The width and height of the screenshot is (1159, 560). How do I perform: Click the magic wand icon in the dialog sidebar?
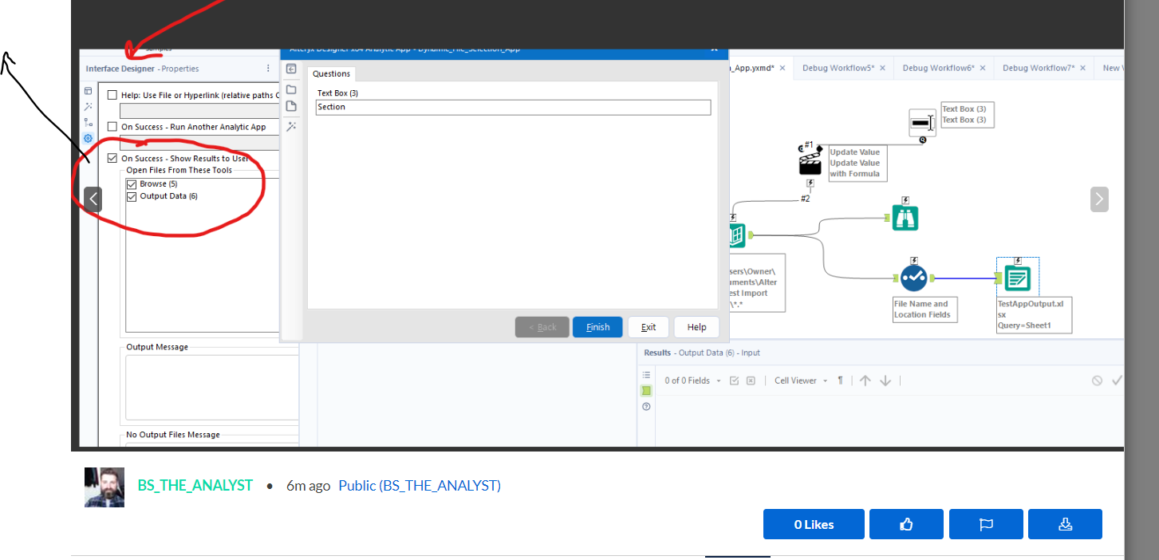pos(291,126)
